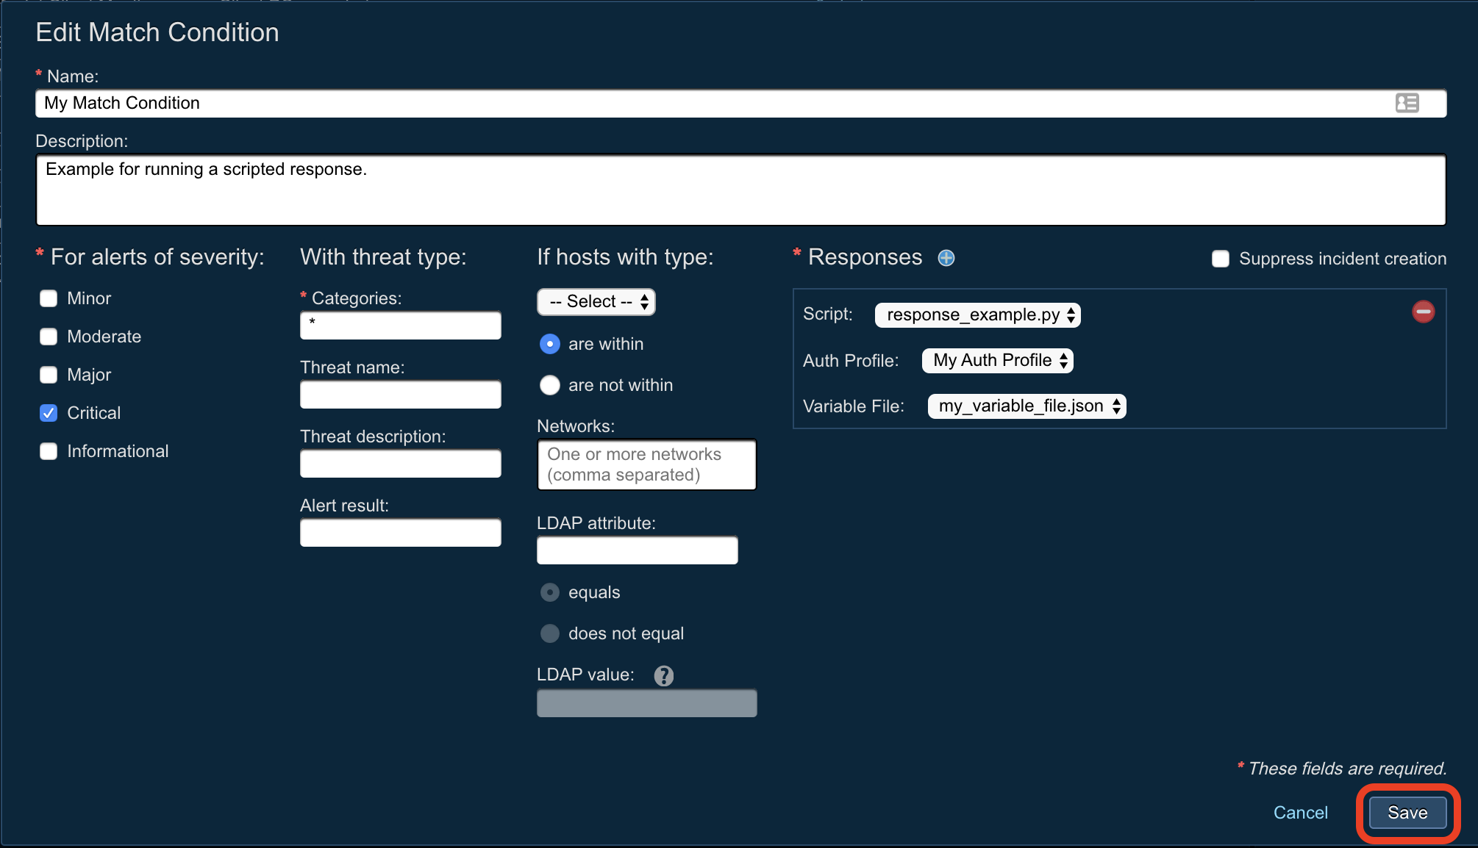
Task: Tick the Informational severity checkbox
Action: pos(49,451)
